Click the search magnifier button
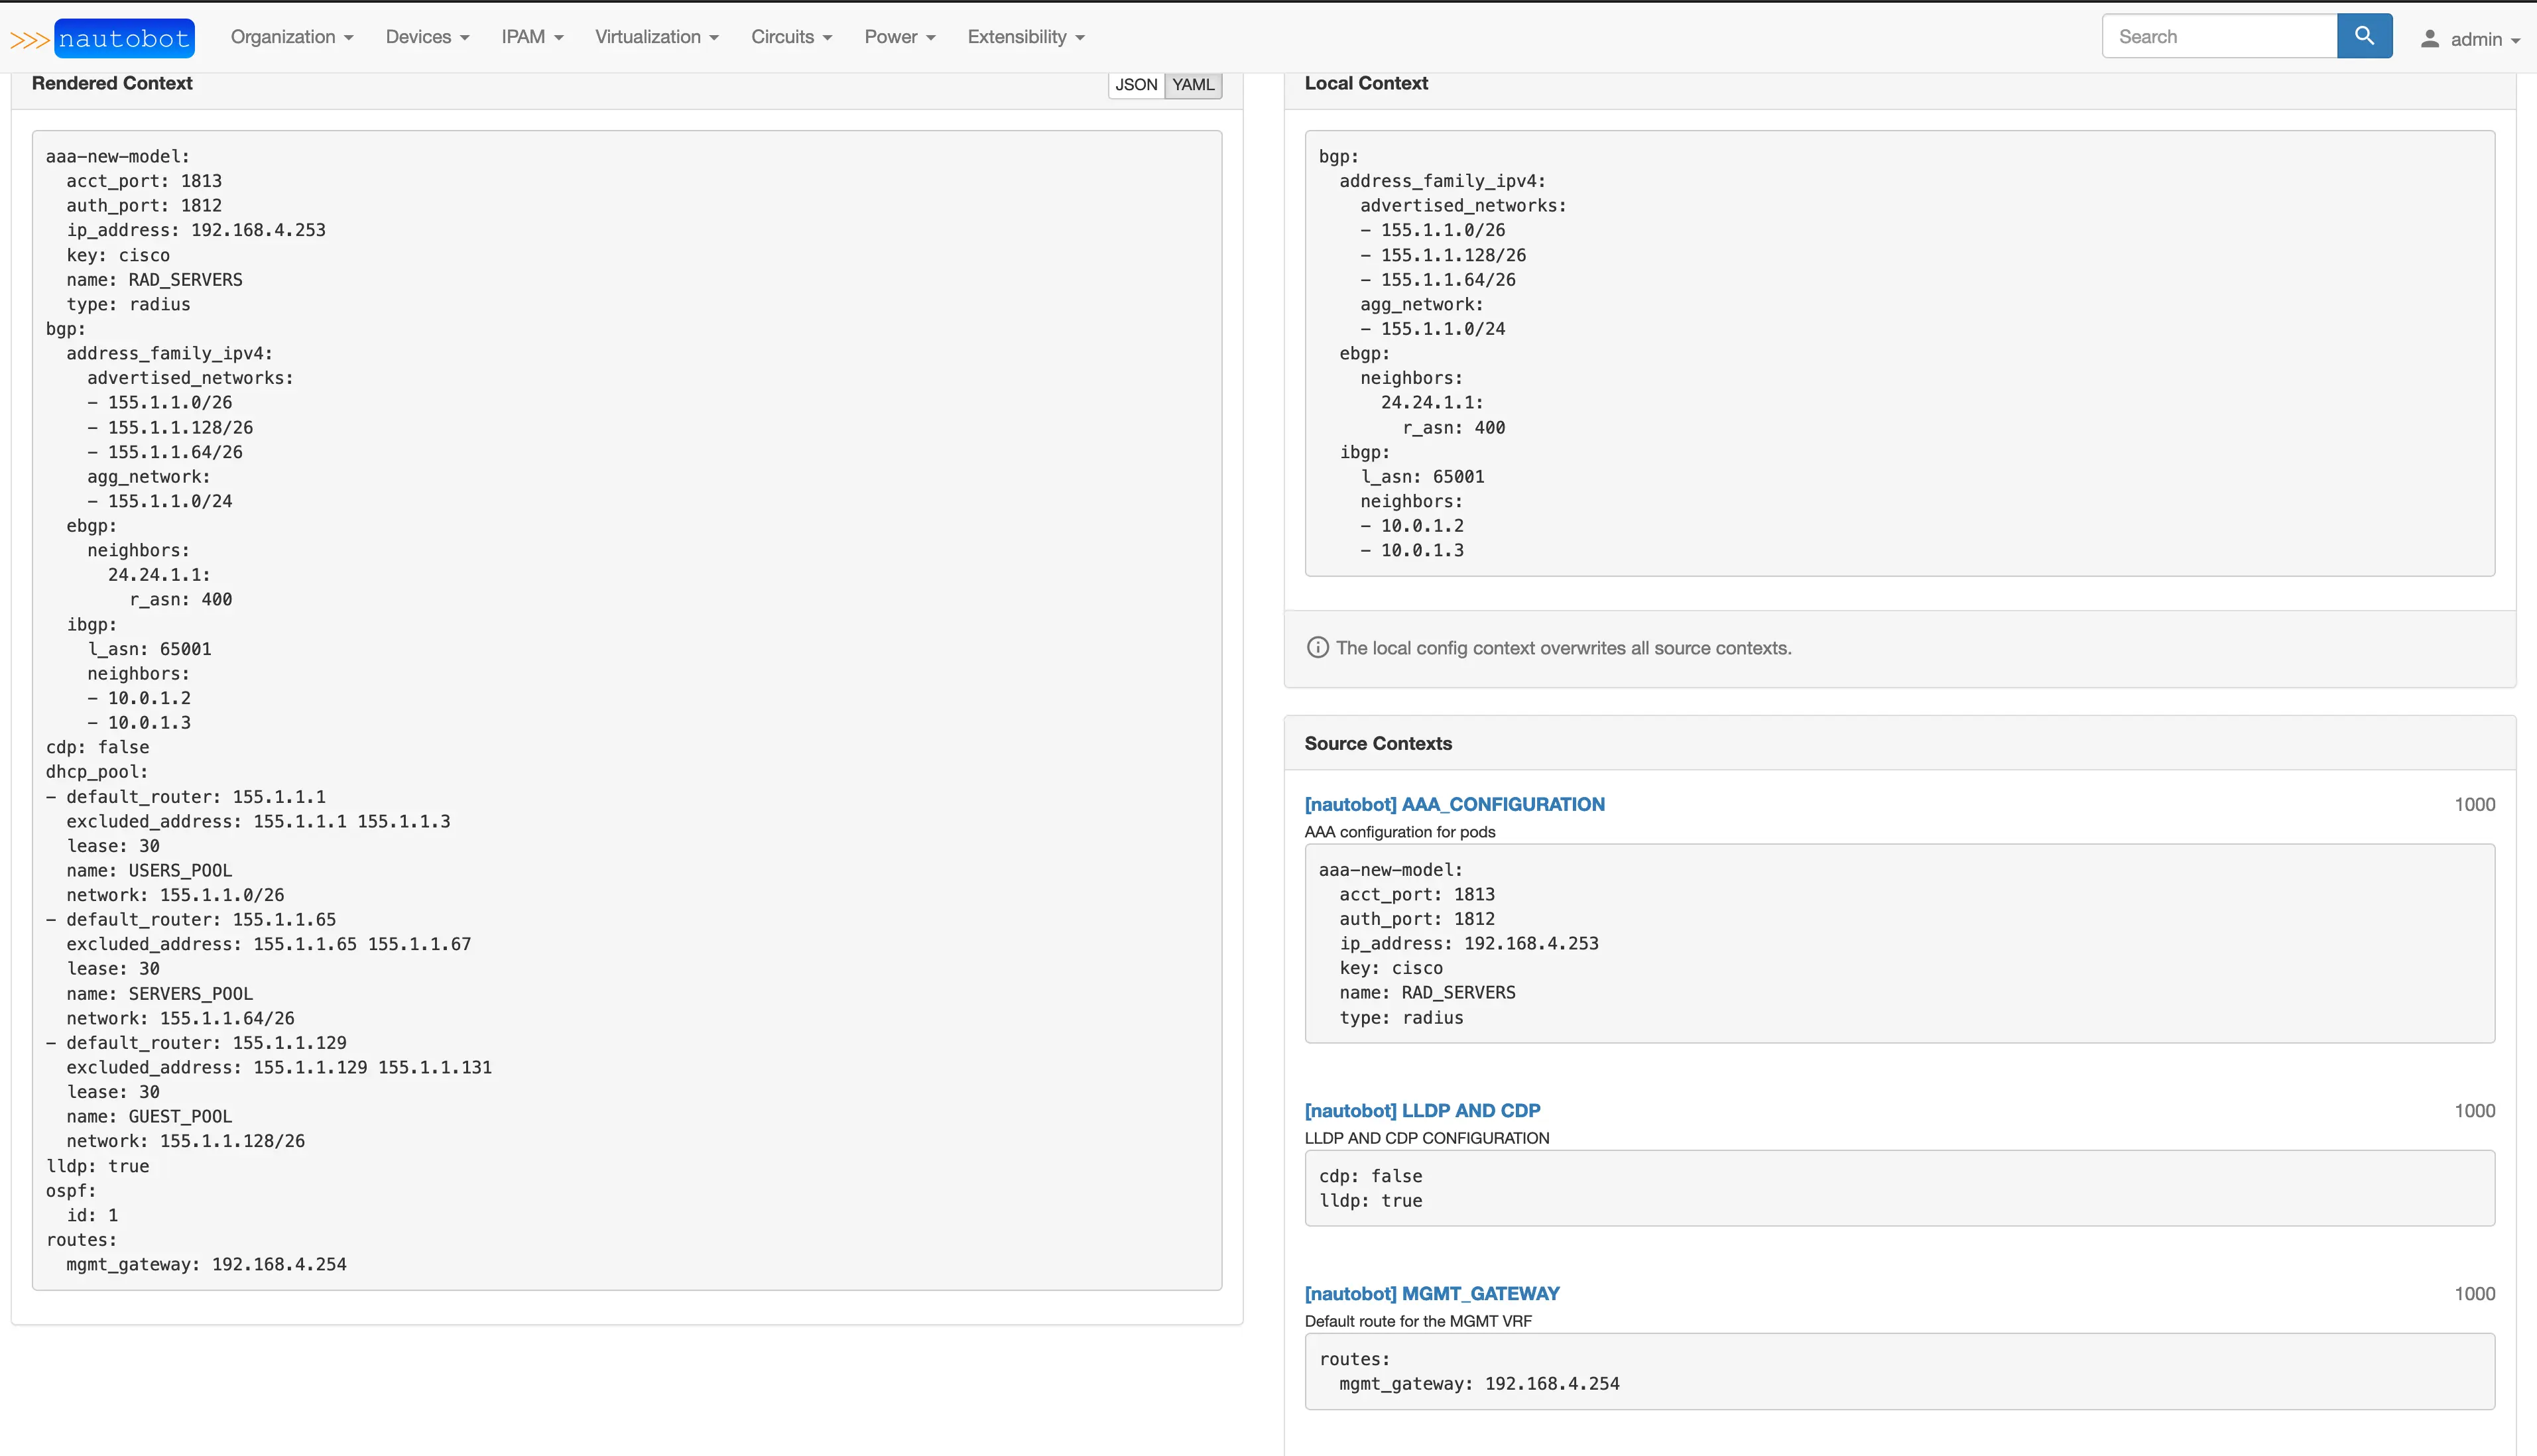The image size is (2537, 1456). pyautogui.click(x=2364, y=36)
